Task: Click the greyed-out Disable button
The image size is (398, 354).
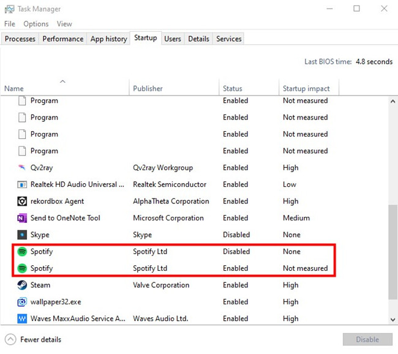Action: coord(367,339)
